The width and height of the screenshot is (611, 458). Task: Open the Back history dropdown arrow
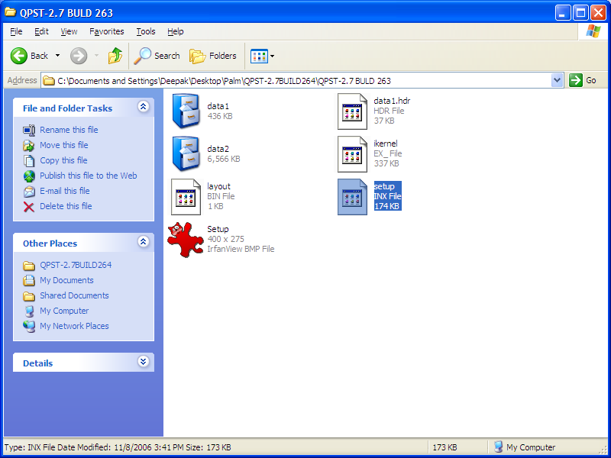58,56
